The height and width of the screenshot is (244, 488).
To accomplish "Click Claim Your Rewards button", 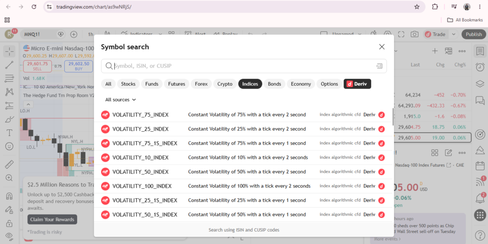I will click(52, 219).
